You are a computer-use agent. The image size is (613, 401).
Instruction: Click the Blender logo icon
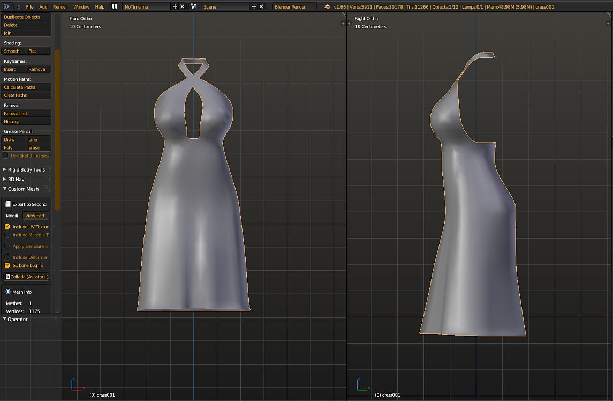(327, 6)
